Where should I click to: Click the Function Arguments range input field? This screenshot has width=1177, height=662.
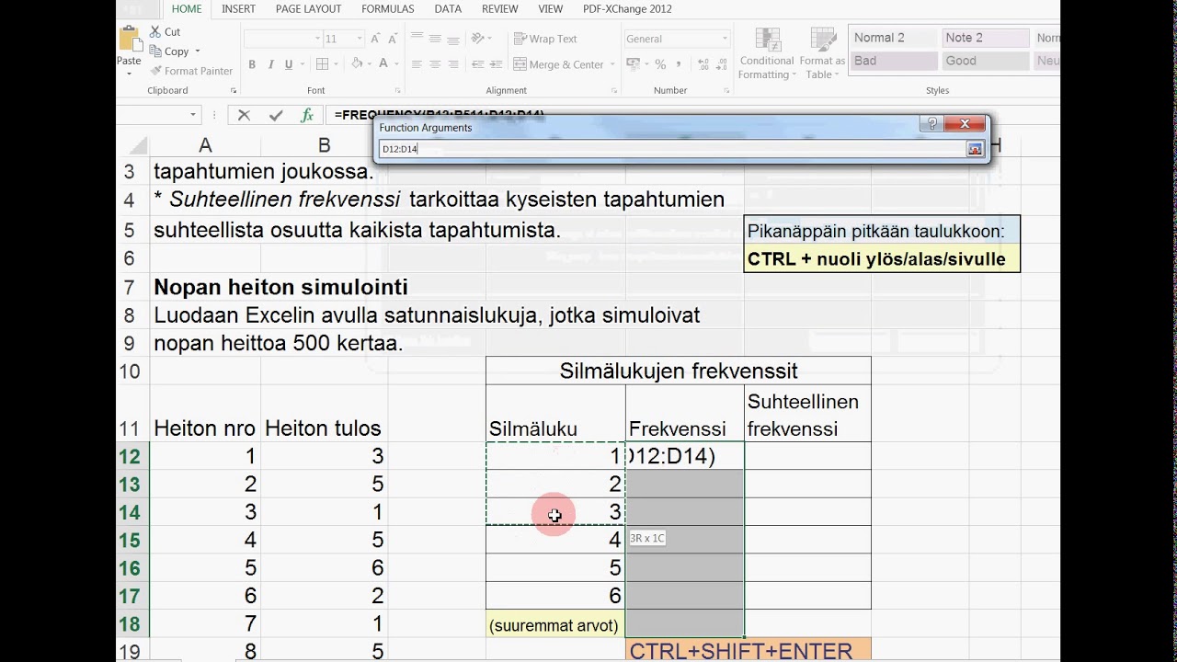[671, 149]
